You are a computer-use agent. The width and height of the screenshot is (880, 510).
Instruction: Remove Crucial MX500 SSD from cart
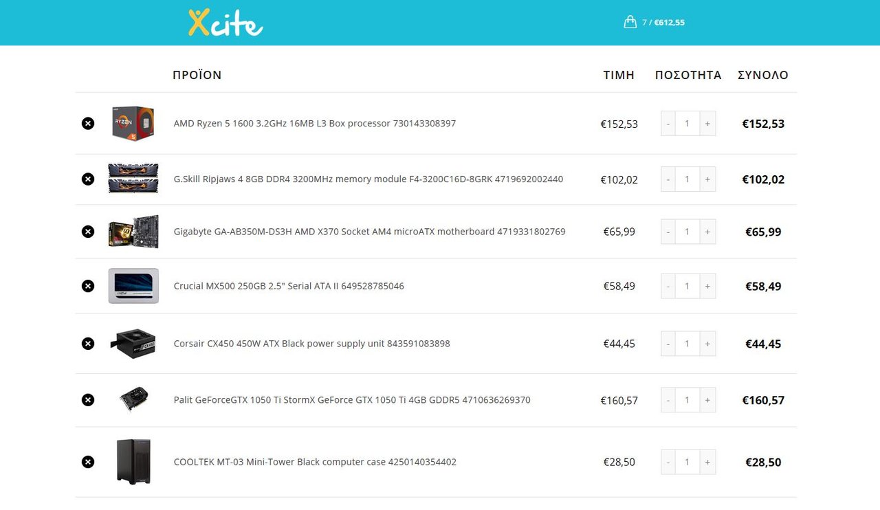click(88, 286)
